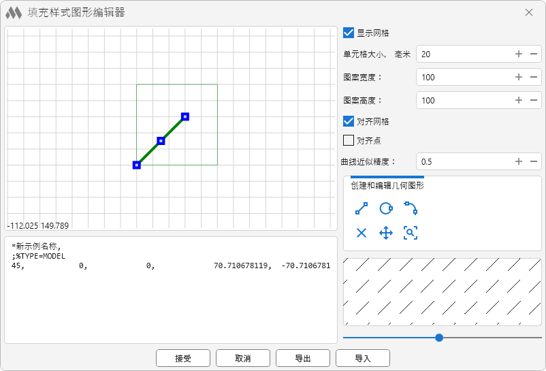546x371 pixels.
Task: Activate the move/pan arrows tool
Action: pyautogui.click(x=386, y=233)
